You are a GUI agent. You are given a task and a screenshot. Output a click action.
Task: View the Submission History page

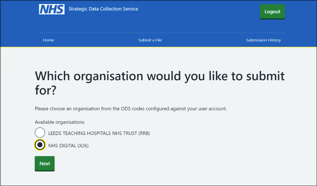(263, 40)
